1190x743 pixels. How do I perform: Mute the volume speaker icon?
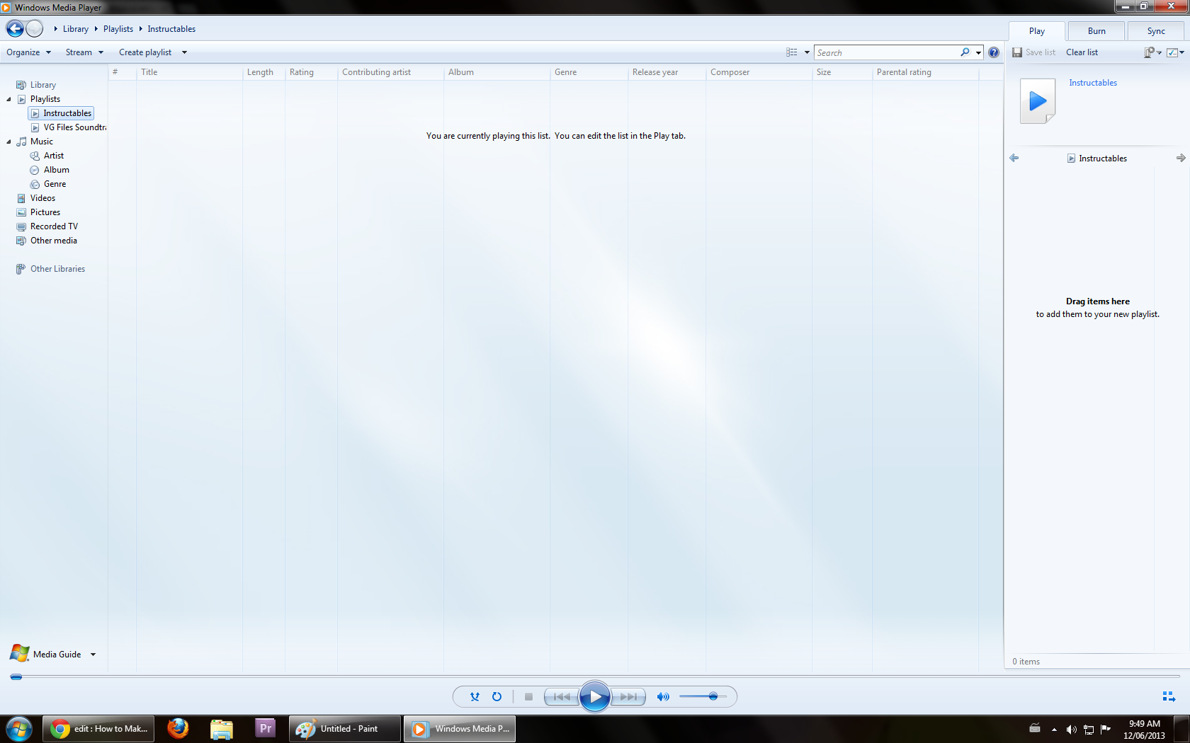point(663,697)
